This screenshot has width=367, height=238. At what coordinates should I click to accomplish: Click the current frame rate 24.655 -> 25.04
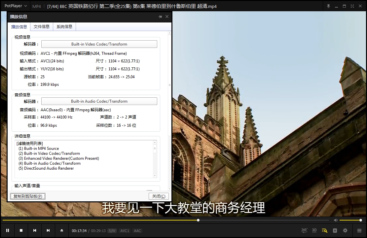pyautogui.click(x=122, y=77)
